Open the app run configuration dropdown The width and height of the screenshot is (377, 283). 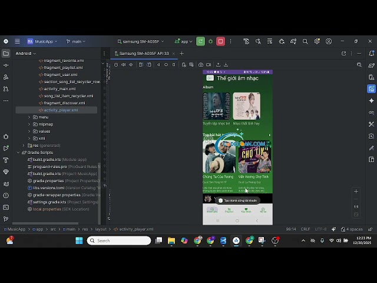click(184, 41)
